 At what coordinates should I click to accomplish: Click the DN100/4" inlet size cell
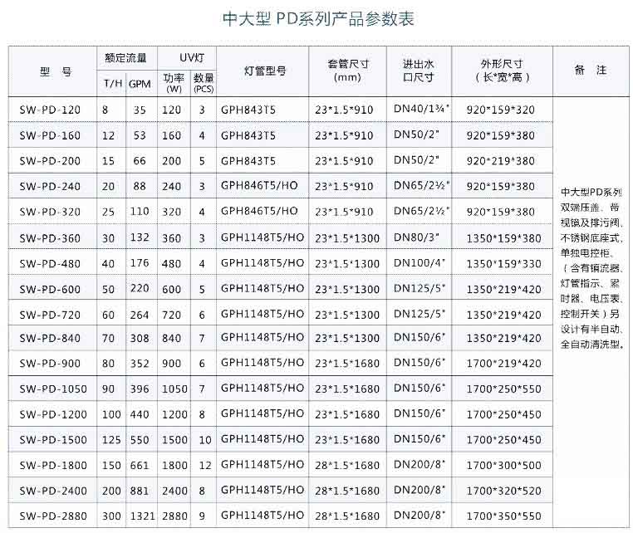tap(420, 264)
